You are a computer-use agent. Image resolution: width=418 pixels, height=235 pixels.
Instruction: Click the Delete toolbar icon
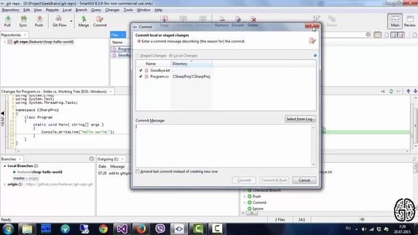click(x=253, y=22)
